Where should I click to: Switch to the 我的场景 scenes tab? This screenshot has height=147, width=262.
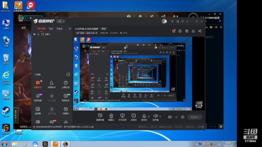(x=41, y=29)
